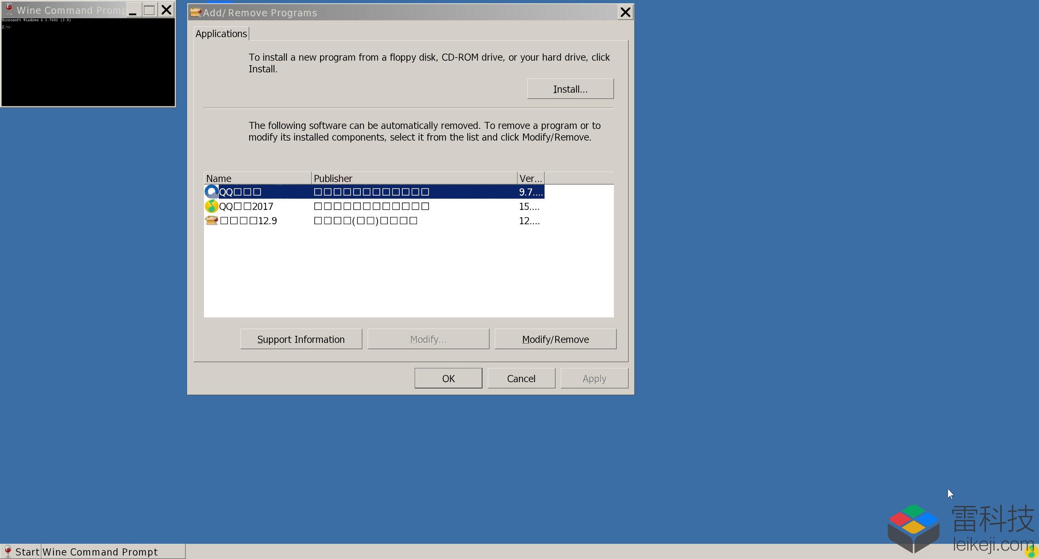Viewport: 1039px width, 559px height.
Task: Select the version 12.... cell
Action: click(x=530, y=221)
